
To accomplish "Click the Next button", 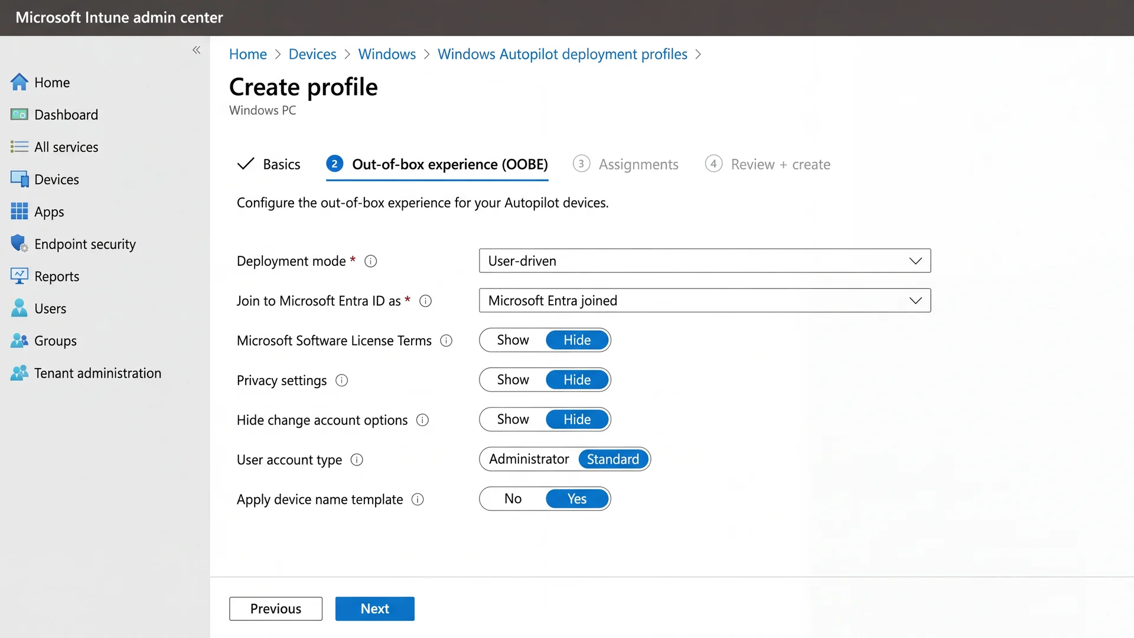I will click(x=375, y=608).
